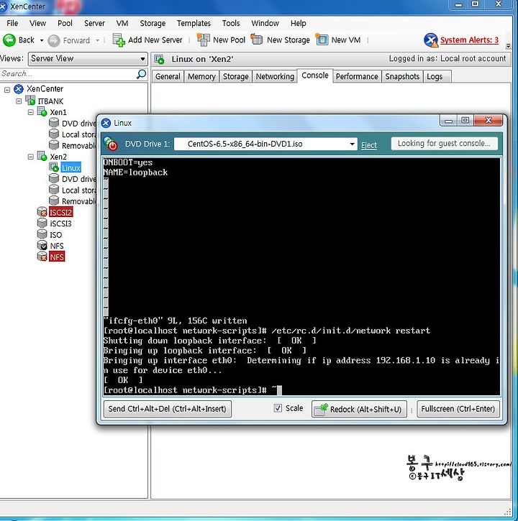Screen dimensions: 518x521
Task: Open the DVD Drive 1 ISO dropdown
Action: pos(352,144)
